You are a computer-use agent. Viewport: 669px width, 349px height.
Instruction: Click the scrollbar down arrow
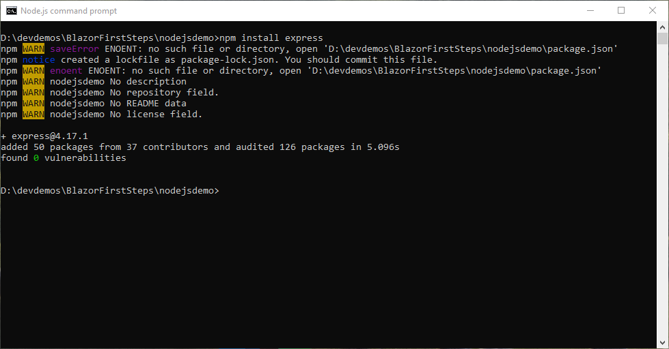pos(662,343)
